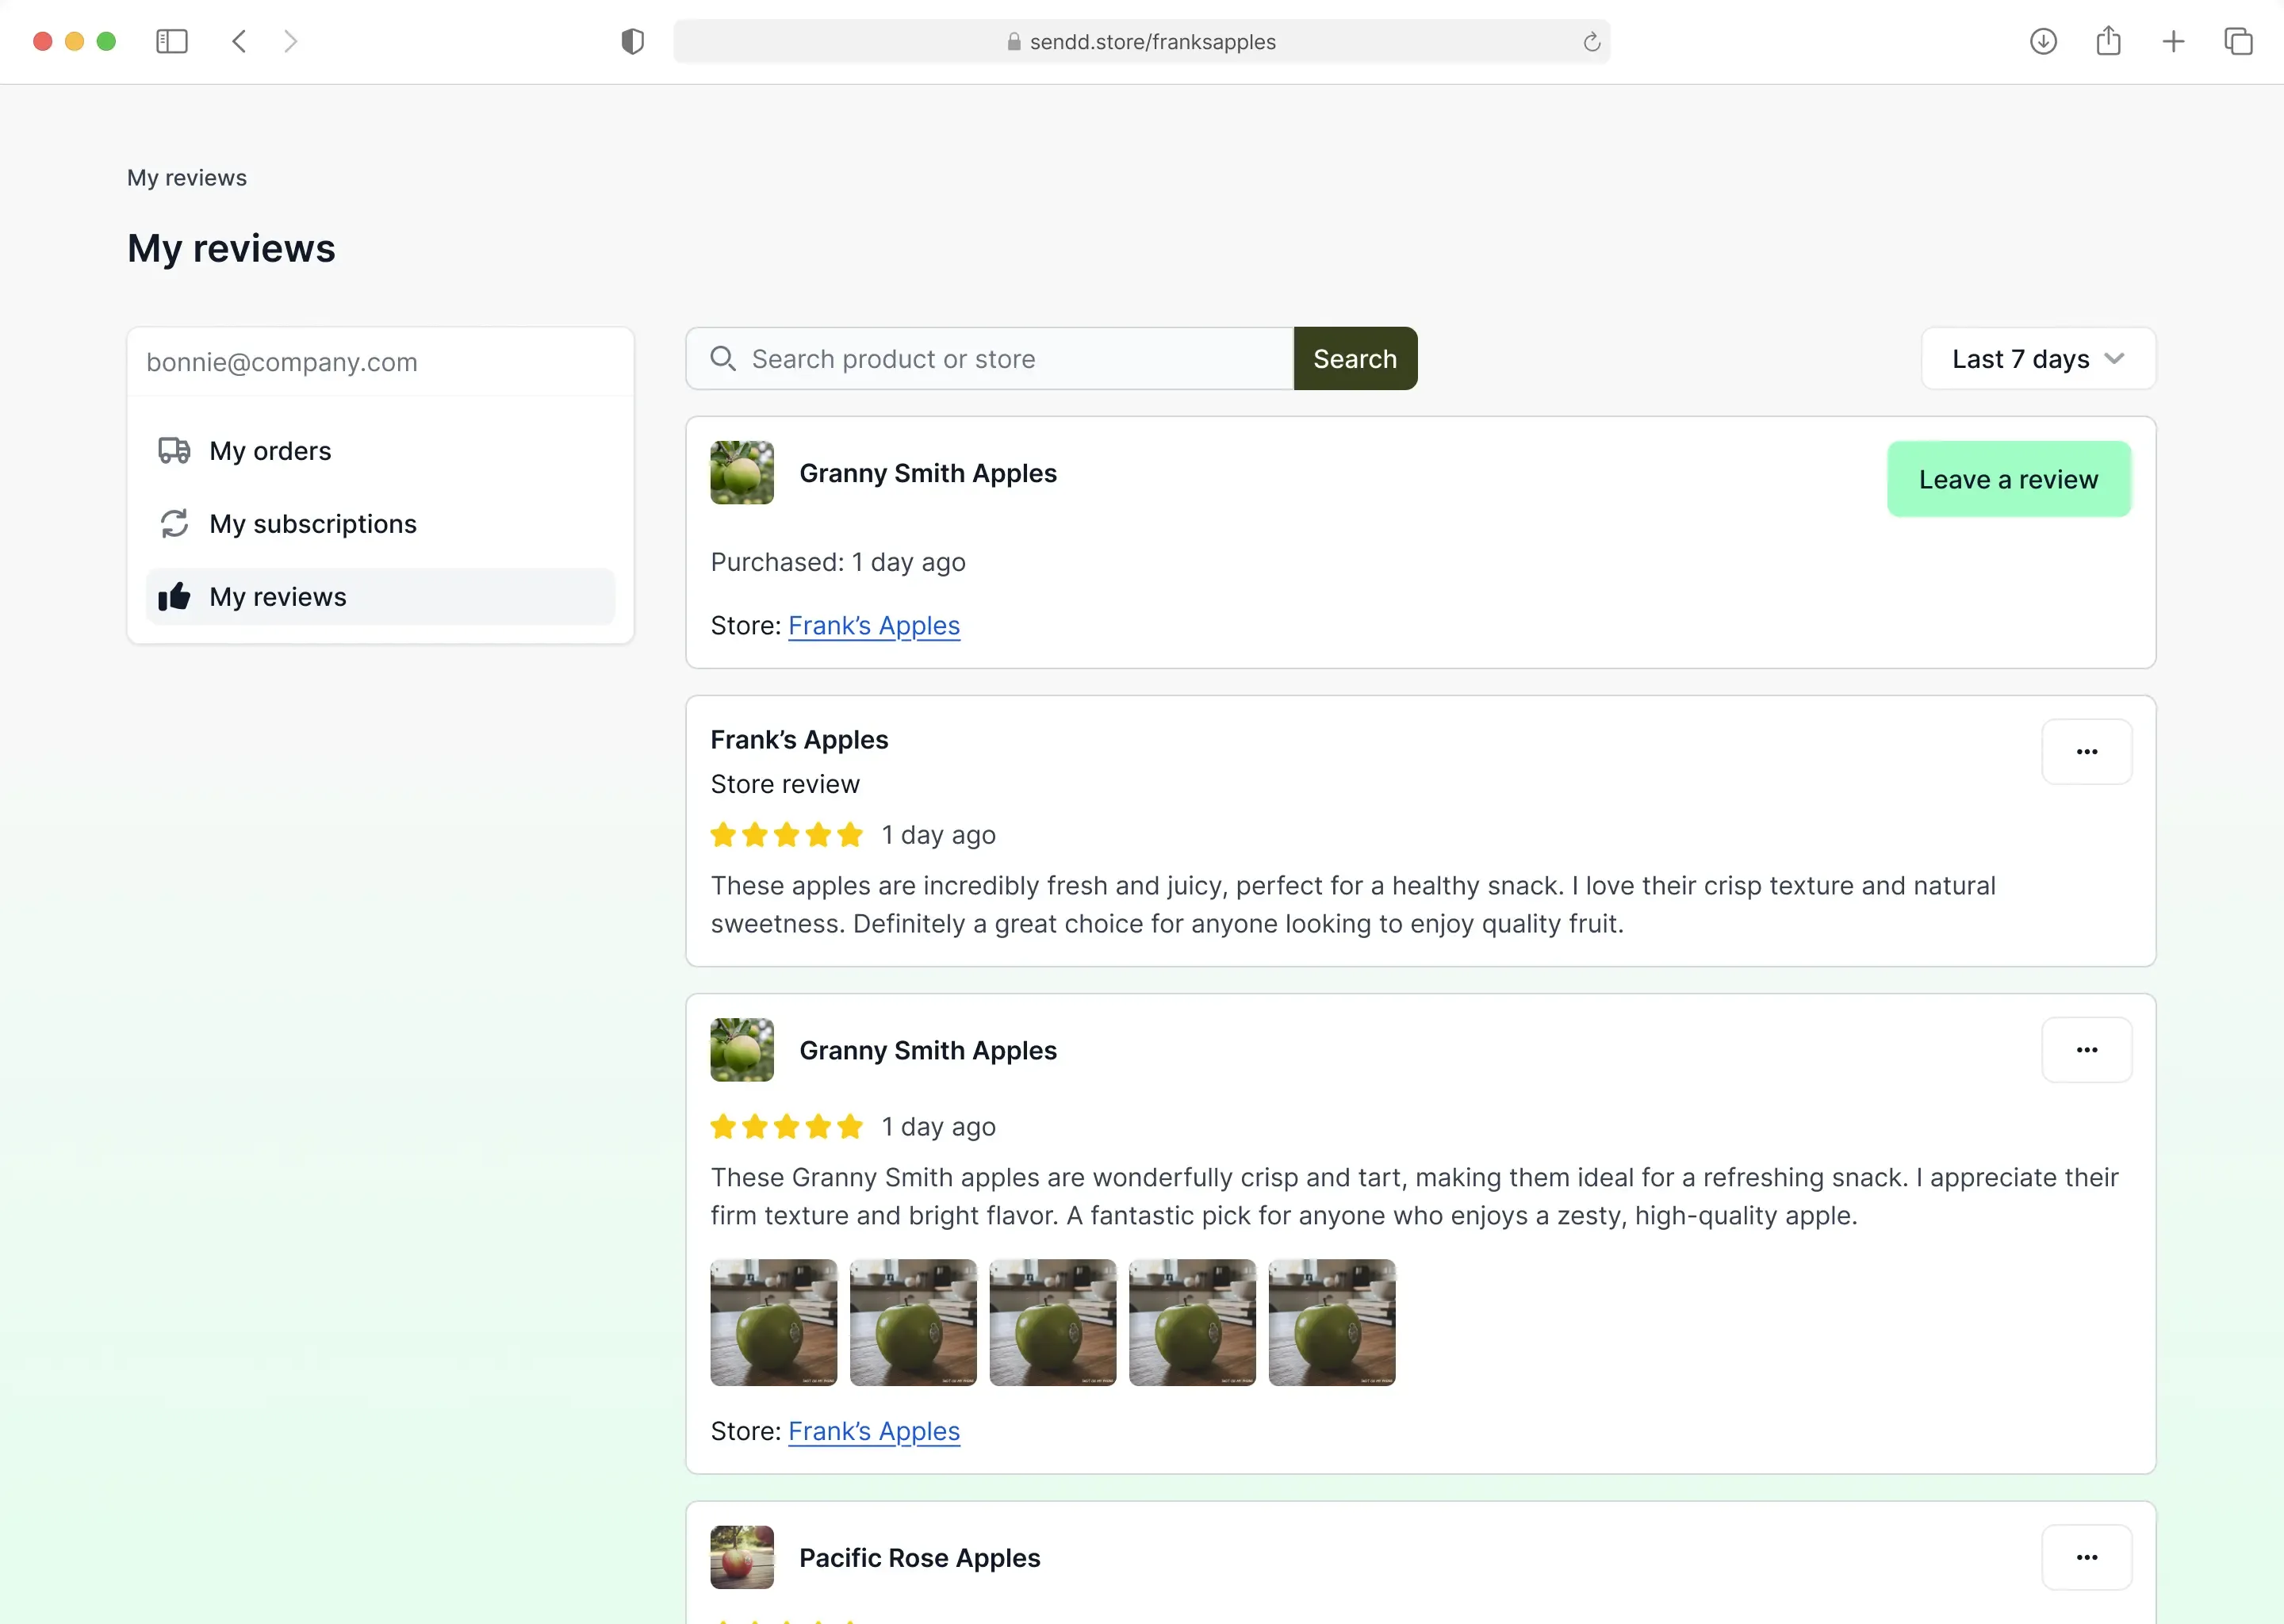
Task: Click the sendd.store/franksapples address bar
Action: coord(1141,41)
